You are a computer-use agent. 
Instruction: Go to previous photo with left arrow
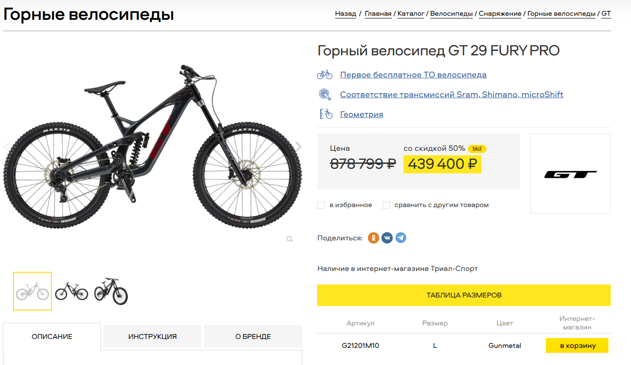pos(7,146)
